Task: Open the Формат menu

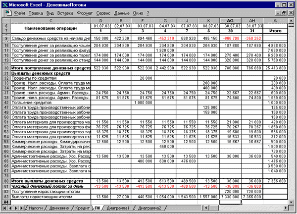Action: [85, 13]
